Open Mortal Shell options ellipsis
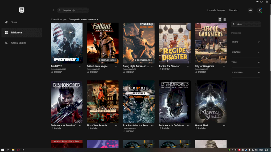Image resolution: width=271 pixels, height=152 pixels. coord(224,125)
